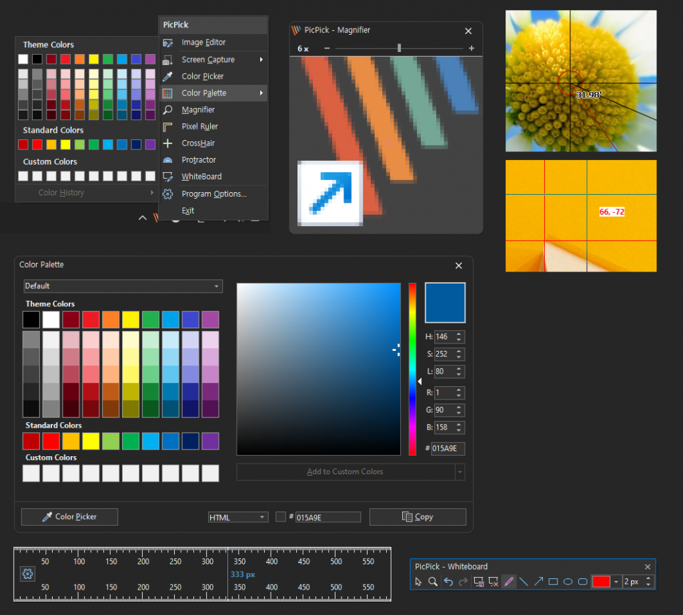Select the rectangle shape tool in Whiteboard
The image size is (683, 615).
tap(553, 582)
